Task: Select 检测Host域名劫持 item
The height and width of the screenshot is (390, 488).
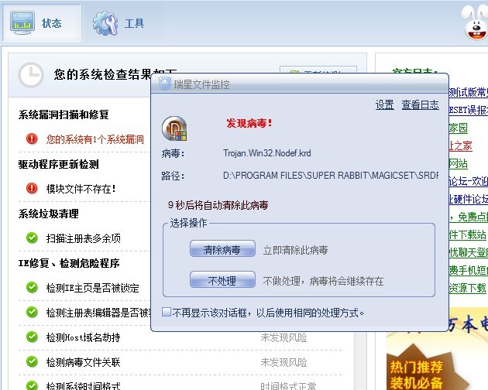Action: point(83,337)
